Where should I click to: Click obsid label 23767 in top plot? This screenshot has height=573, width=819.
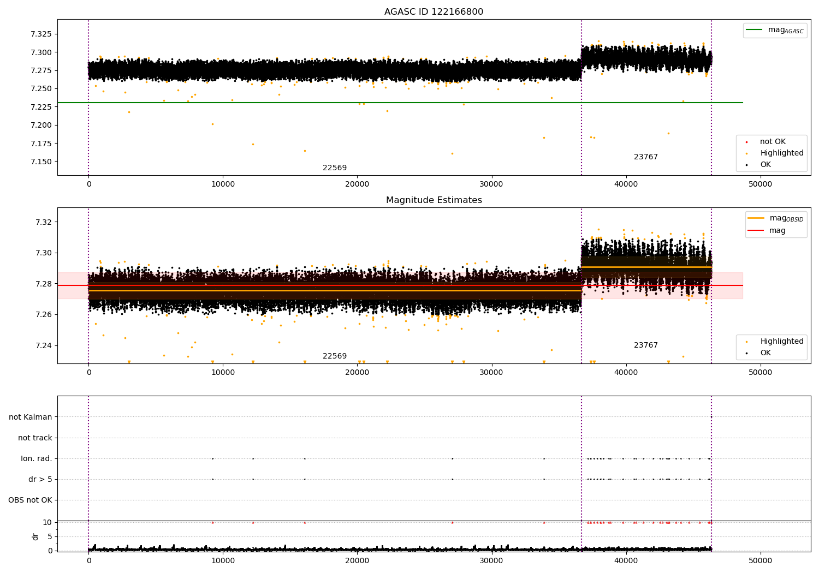646,157
